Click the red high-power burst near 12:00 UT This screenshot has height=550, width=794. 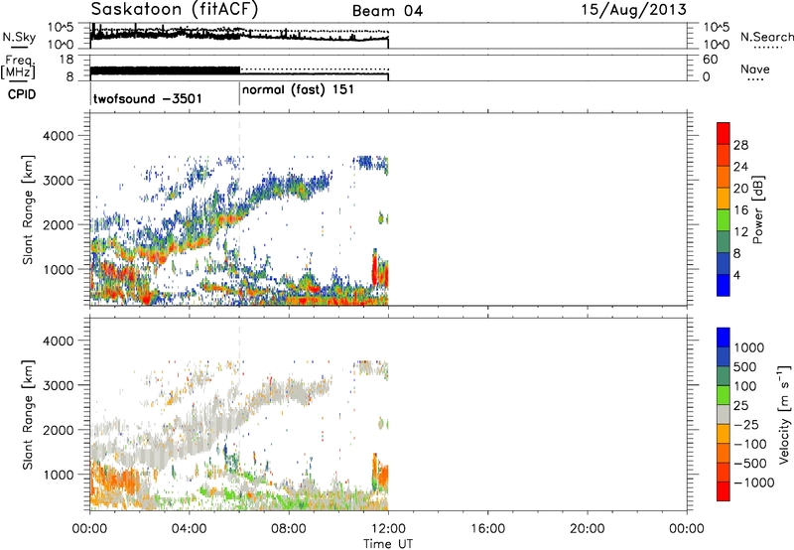click(x=375, y=268)
